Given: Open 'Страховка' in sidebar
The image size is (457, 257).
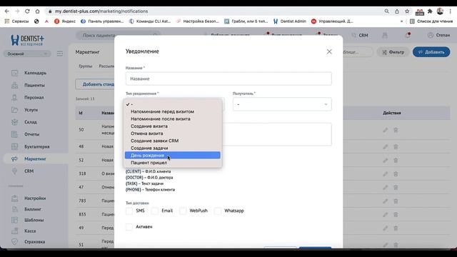Looking at the screenshot, I should [x=34, y=242].
